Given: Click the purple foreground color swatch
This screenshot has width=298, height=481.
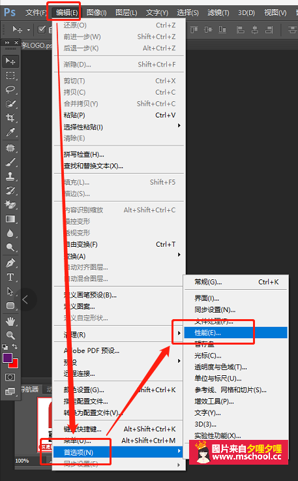Looking at the screenshot, I should coord(7,358).
